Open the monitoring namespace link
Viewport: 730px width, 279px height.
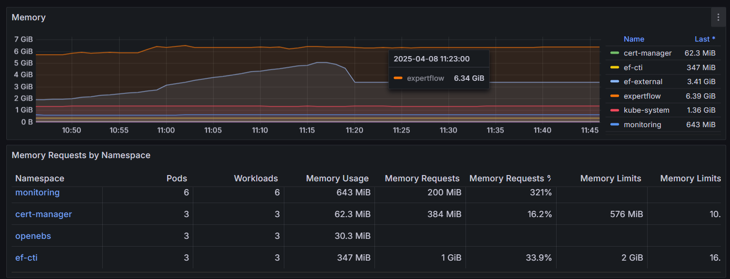click(x=37, y=192)
